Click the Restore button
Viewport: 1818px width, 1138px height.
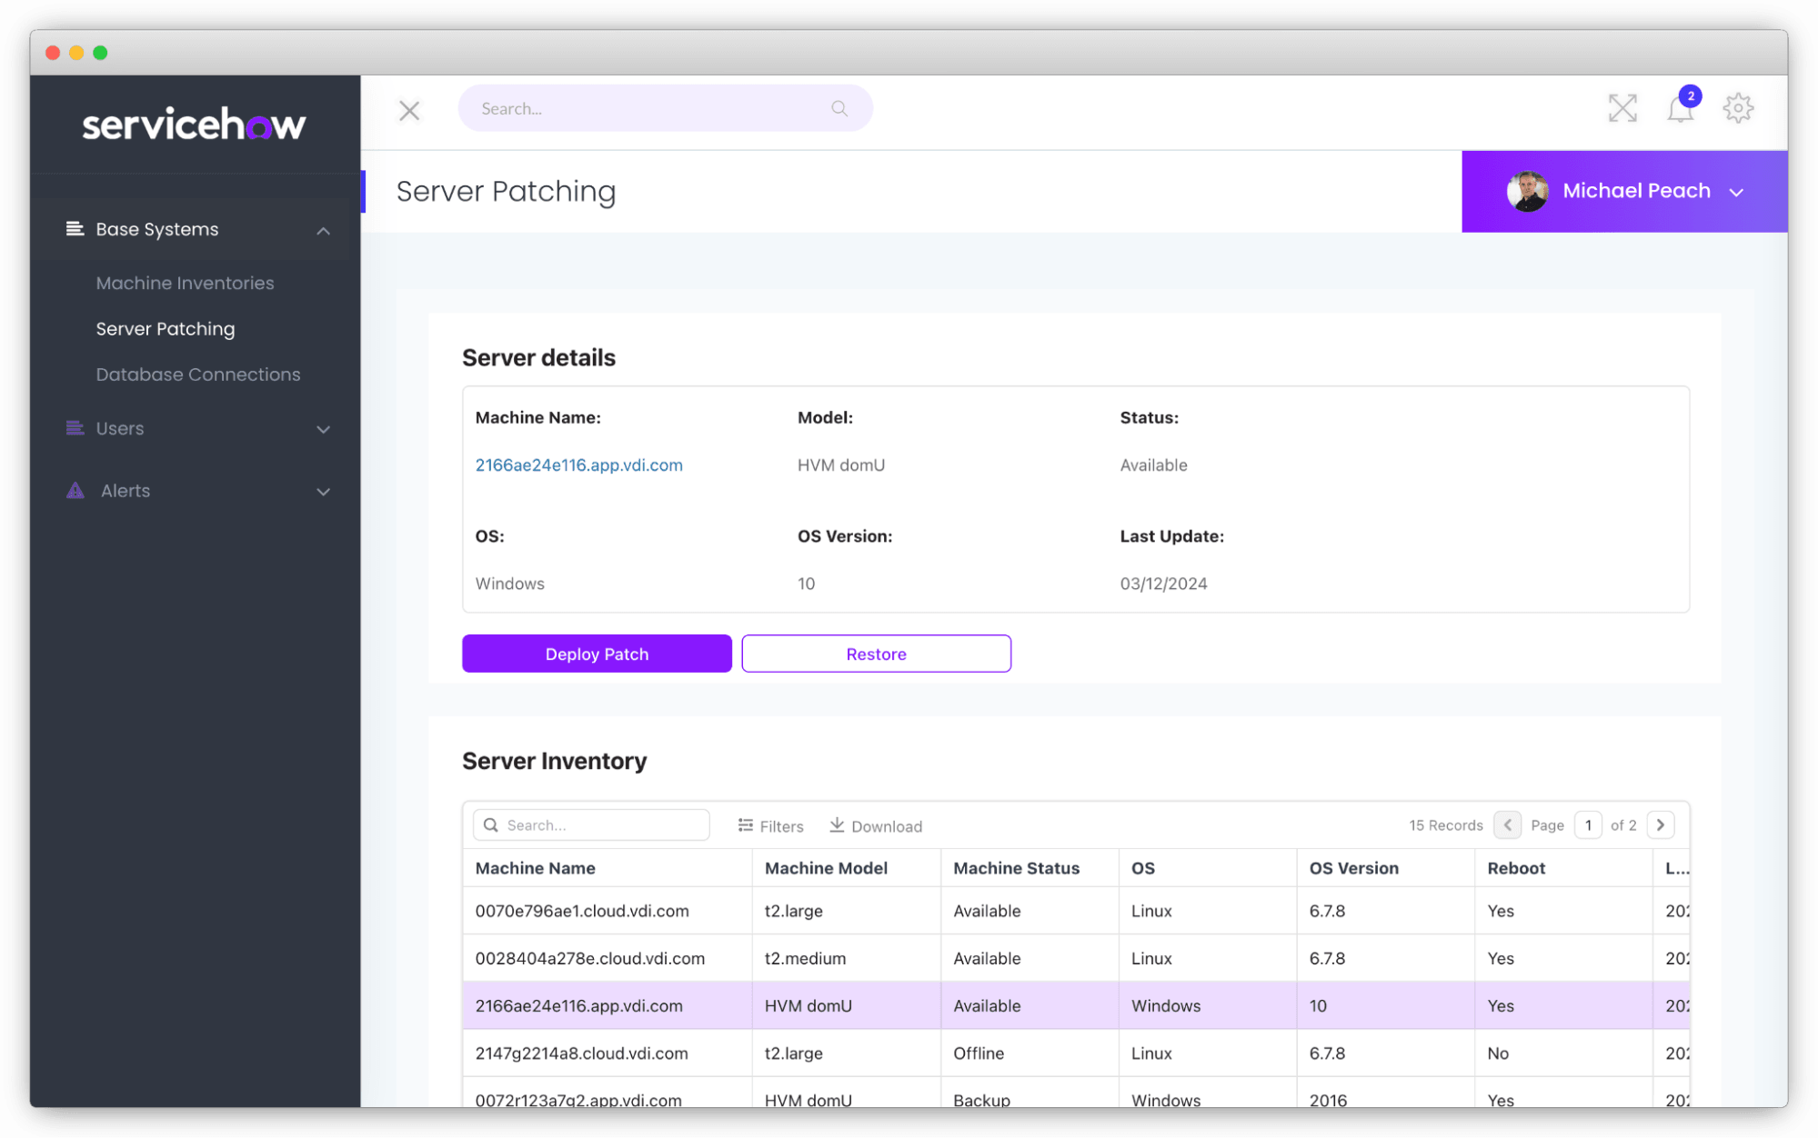[x=876, y=654]
